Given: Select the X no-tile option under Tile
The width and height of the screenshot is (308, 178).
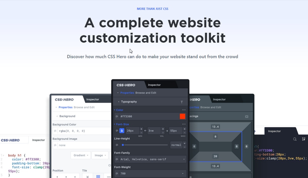Looking at the screenshot, I should [87, 177].
